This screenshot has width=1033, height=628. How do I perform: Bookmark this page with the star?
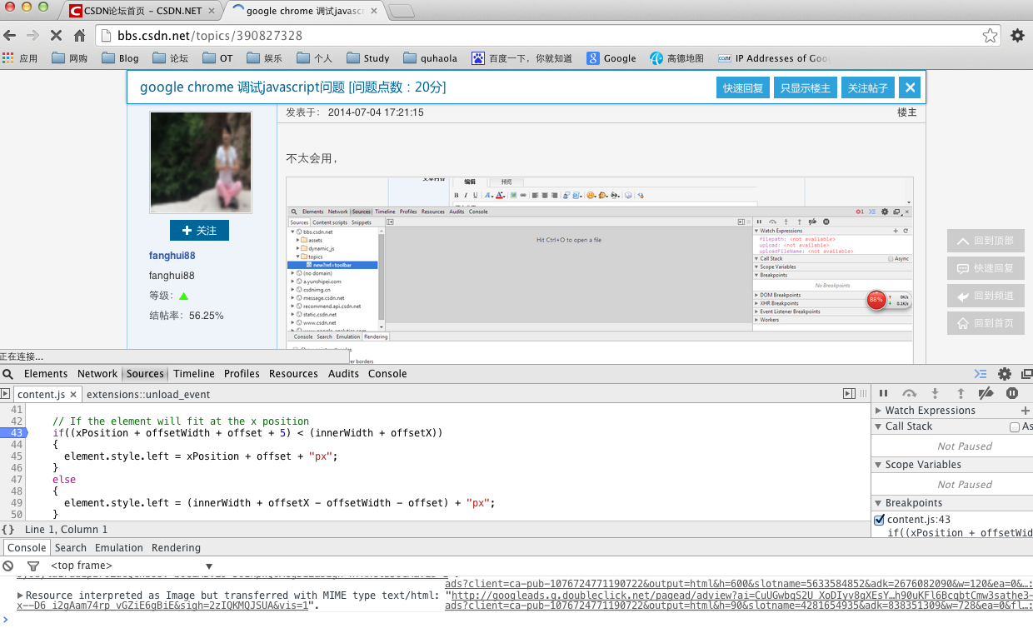click(x=990, y=35)
